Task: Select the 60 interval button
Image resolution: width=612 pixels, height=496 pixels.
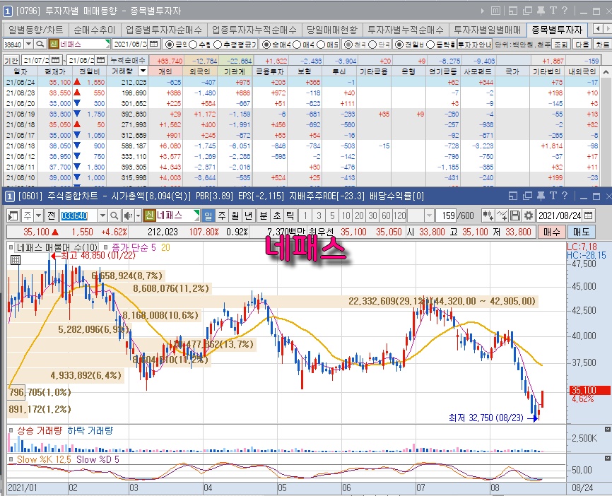Action: coord(386,215)
